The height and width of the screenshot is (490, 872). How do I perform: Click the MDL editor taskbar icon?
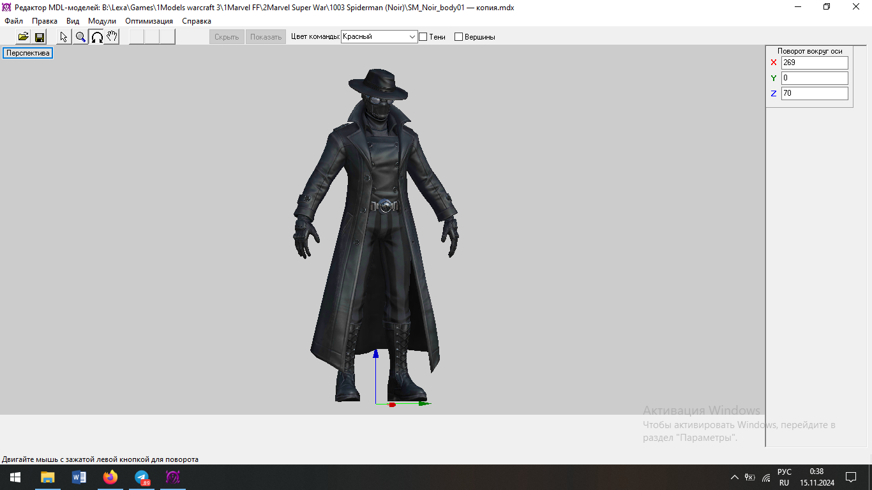(173, 477)
